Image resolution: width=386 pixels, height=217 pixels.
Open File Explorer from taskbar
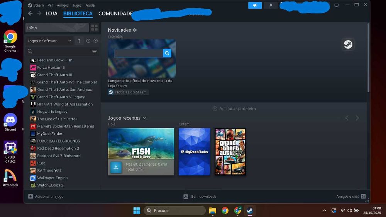[x=212, y=210]
